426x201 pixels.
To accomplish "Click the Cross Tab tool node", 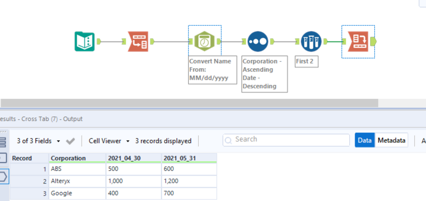I will (358, 41).
